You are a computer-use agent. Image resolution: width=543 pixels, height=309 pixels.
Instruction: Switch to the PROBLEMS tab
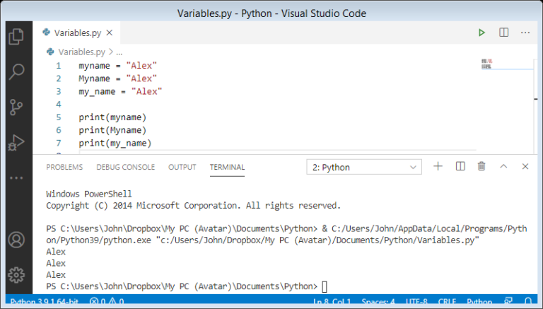[64, 167]
